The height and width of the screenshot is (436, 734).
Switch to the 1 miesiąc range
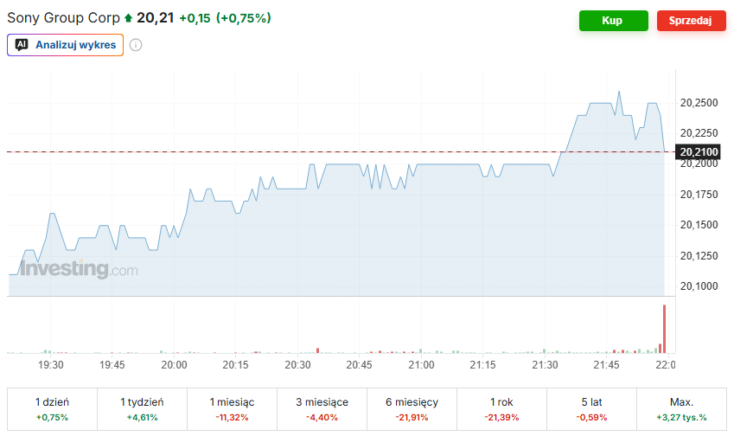tap(232, 409)
